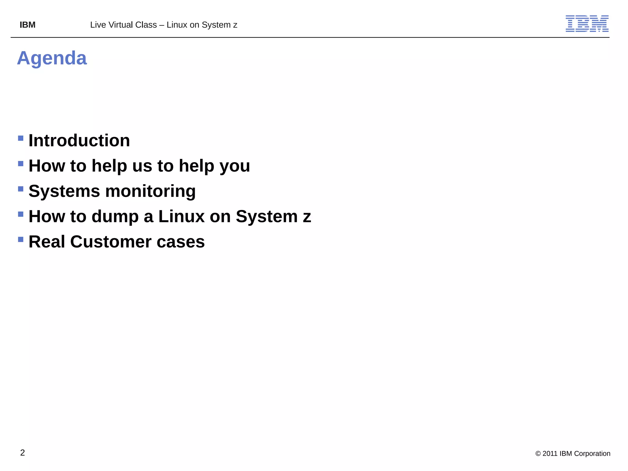628x471 pixels.
Task: Click 'System z' in the fourth bullet
Action: 273,216
